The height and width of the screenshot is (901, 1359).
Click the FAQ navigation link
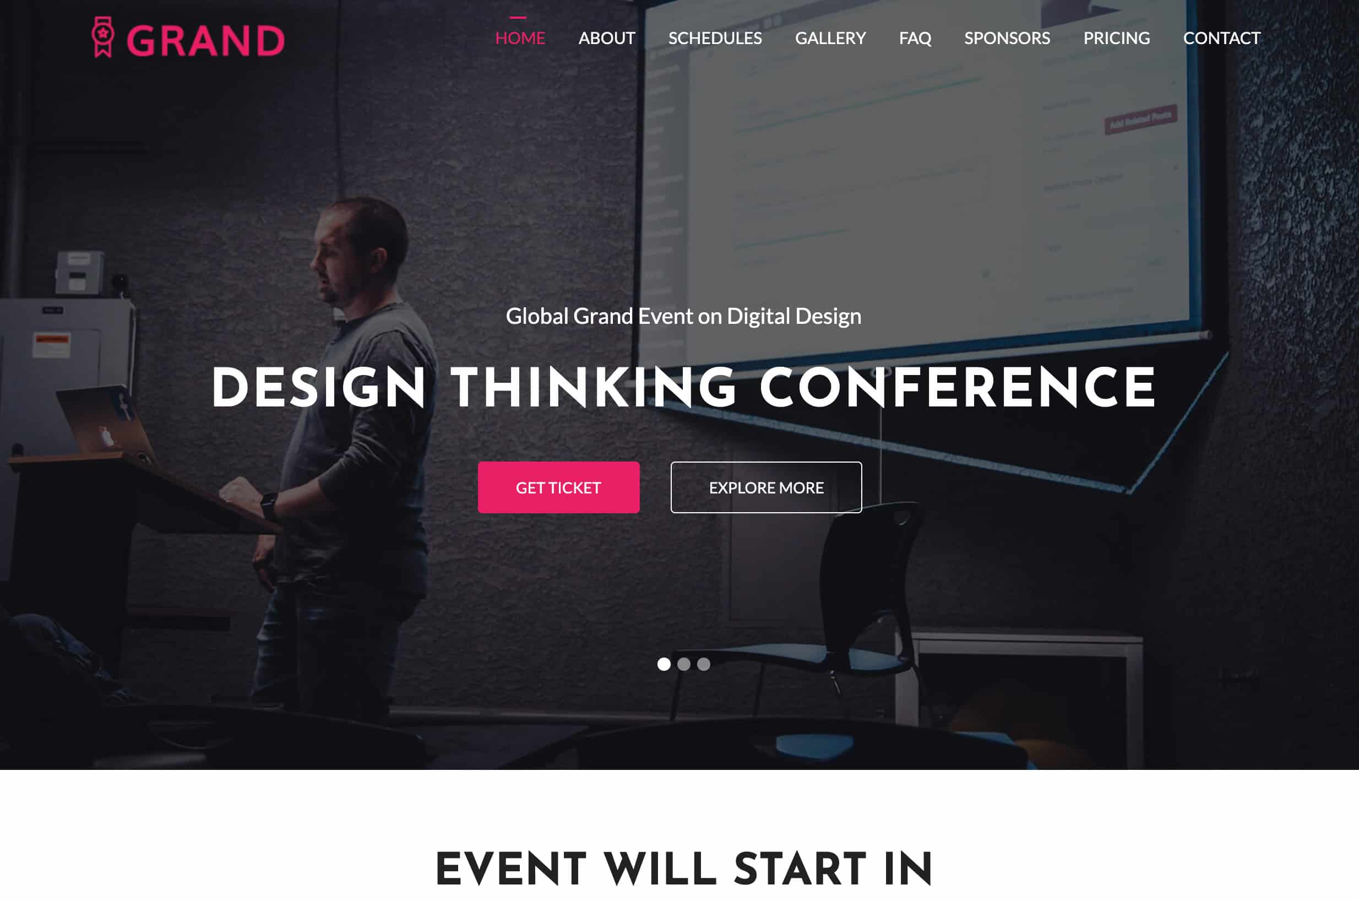pyautogui.click(x=916, y=37)
